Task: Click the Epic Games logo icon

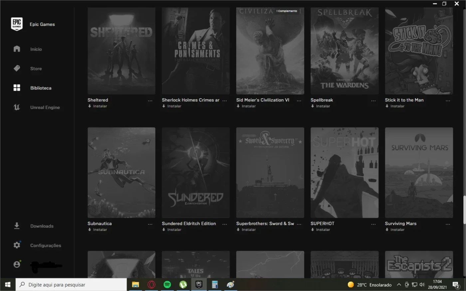Action: tap(17, 24)
